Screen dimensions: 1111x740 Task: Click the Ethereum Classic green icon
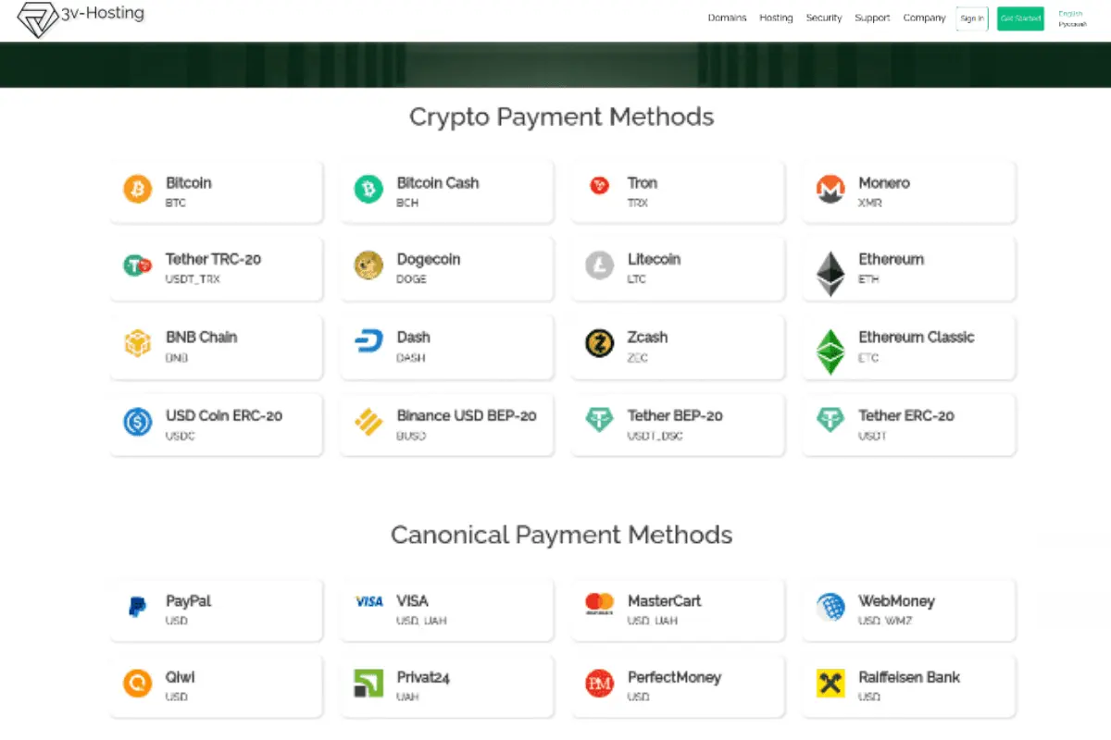(830, 352)
